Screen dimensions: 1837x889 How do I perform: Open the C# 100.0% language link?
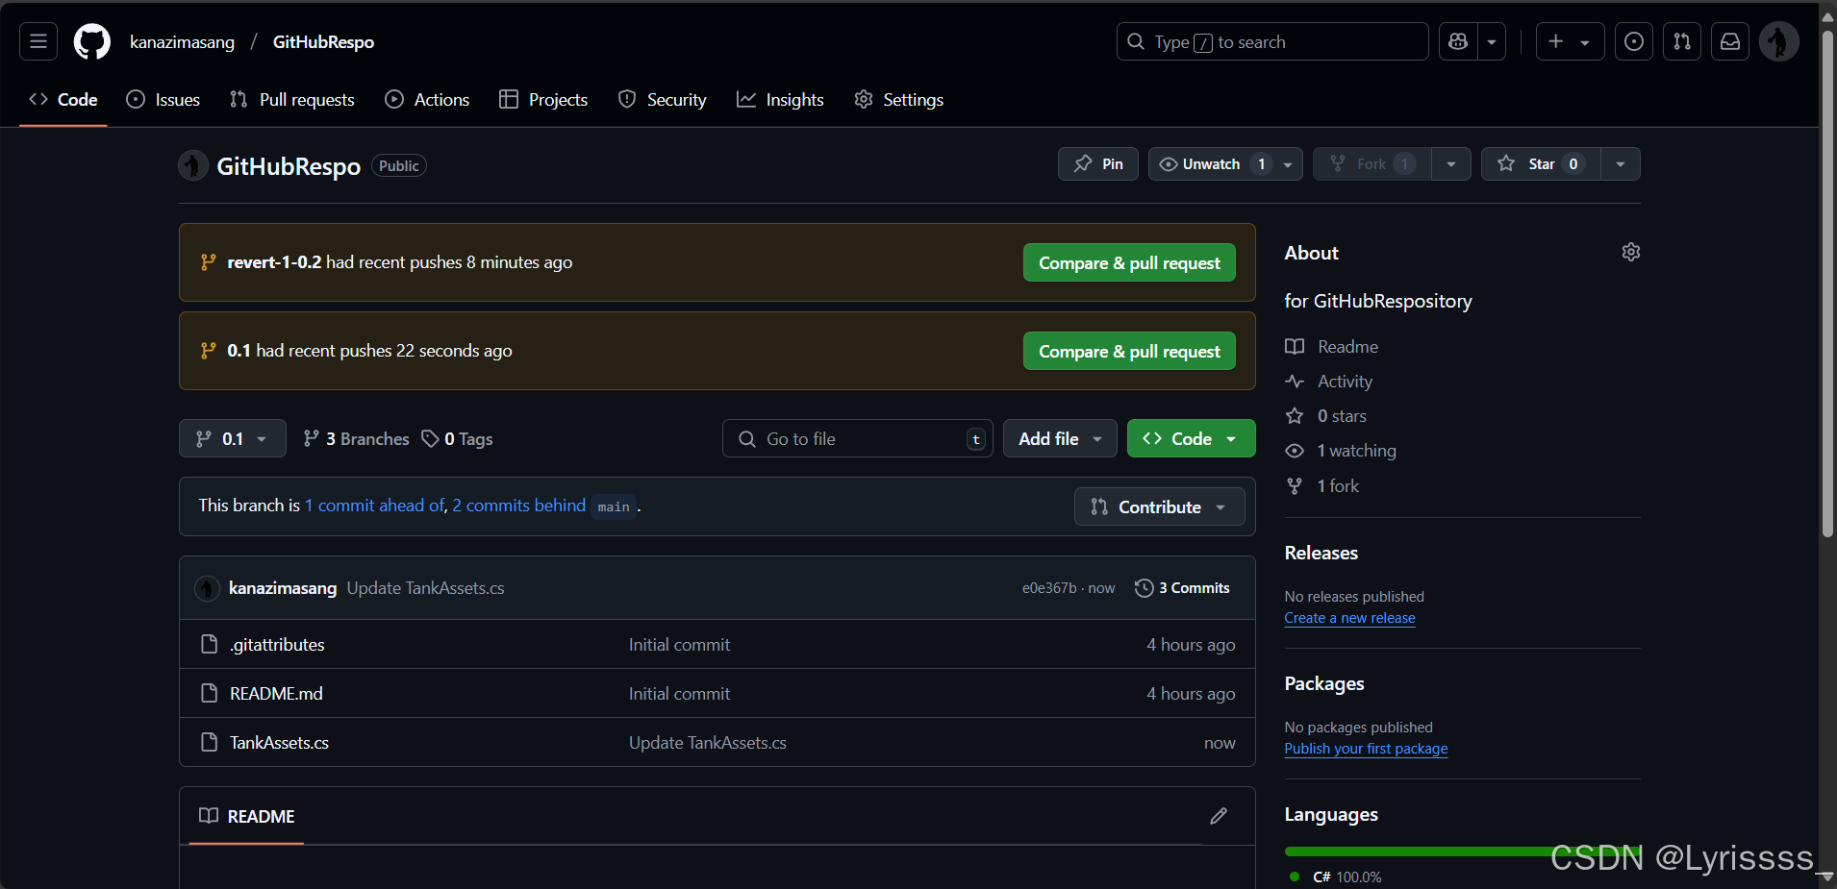[x=1336, y=877]
